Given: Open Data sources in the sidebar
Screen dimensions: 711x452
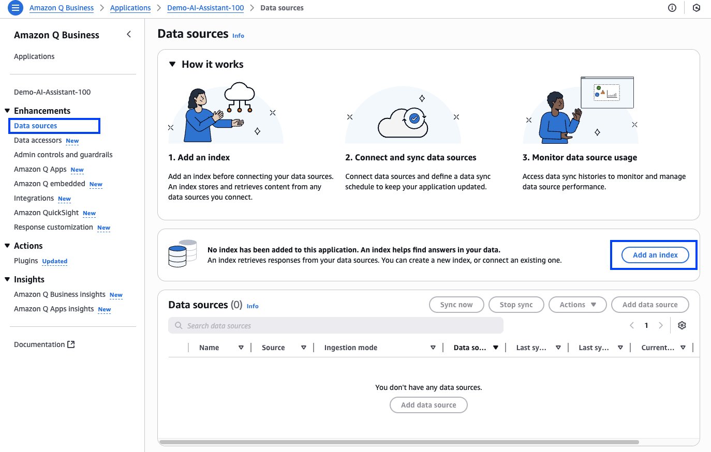Looking at the screenshot, I should pyautogui.click(x=36, y=126).
